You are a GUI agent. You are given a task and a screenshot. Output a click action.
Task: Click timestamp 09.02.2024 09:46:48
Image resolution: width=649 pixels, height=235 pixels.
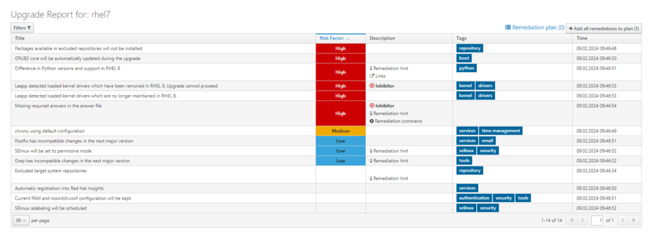tap(596, 48)
